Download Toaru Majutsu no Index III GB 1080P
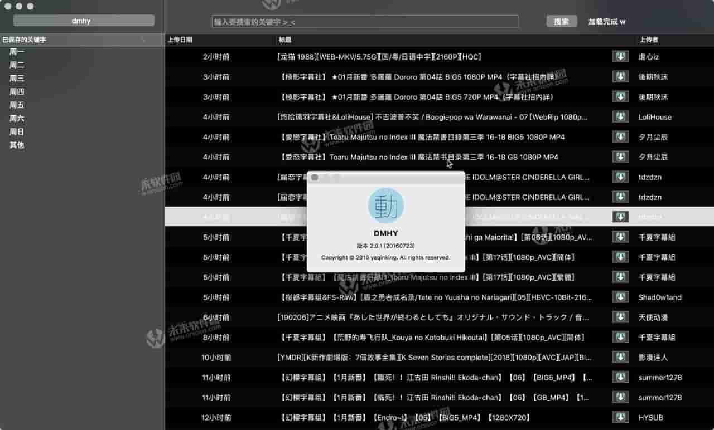The width and height of the screenshot is (714, 430). pyautogui.click(x=620, y=157)
